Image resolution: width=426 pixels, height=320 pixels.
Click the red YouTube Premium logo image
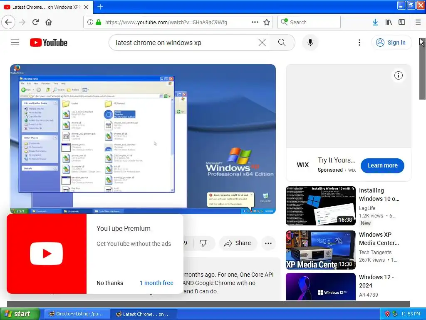point(47,254)
